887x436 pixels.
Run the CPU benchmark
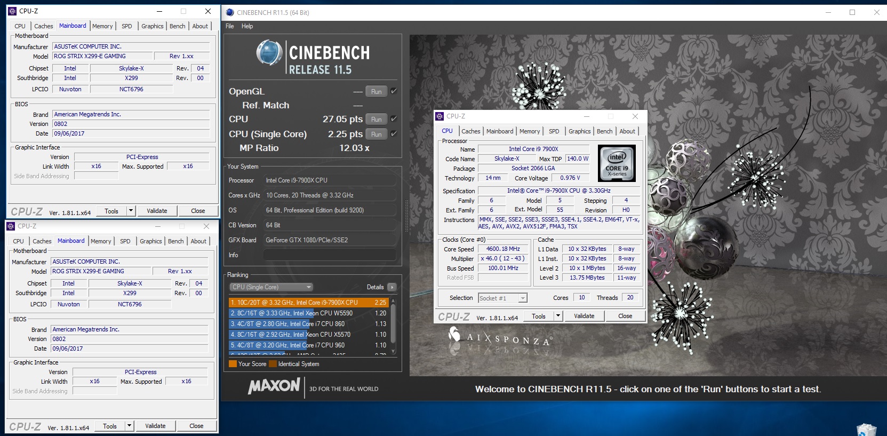point(377,119)
